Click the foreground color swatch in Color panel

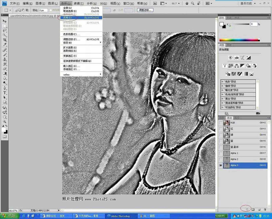click(x=221, y=24)
